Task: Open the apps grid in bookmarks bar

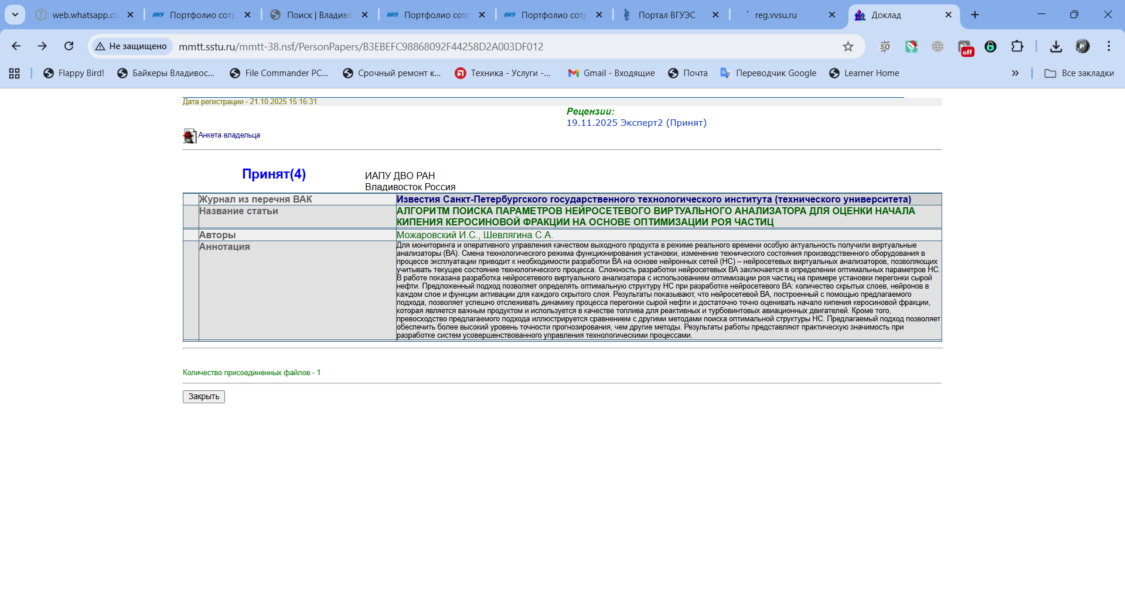Action: click(15, 73)
